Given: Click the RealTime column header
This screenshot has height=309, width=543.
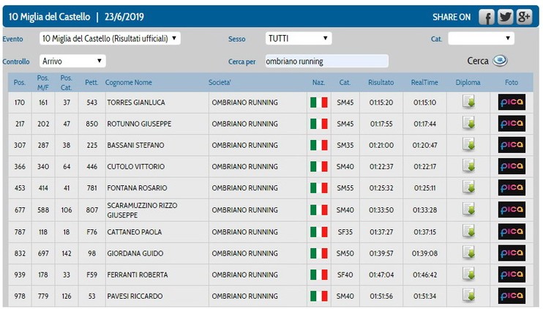Looking at the screenshot, I should click(424, 83).
